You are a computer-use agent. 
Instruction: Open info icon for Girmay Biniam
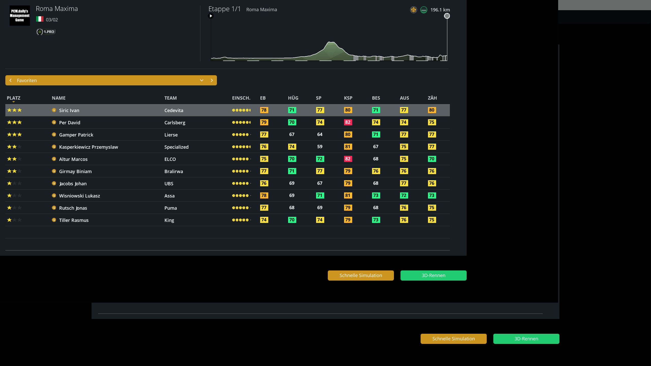tap(54, 171)
